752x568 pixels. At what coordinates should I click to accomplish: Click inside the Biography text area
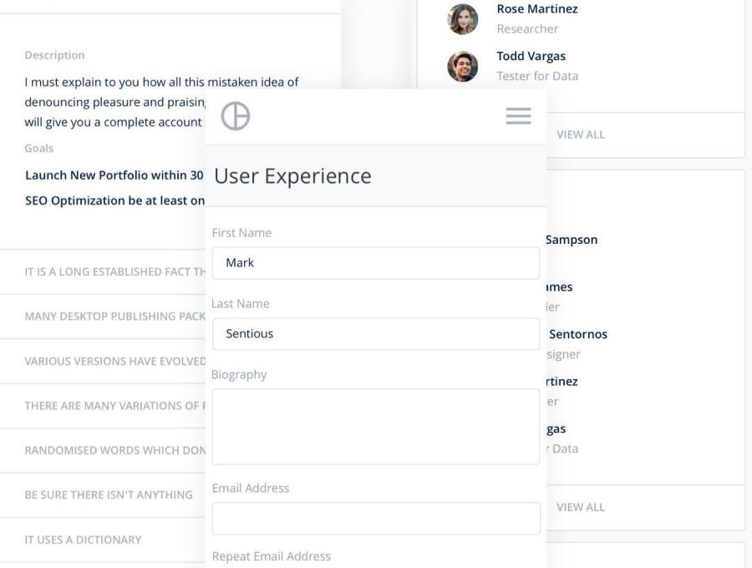click(376, 427)
